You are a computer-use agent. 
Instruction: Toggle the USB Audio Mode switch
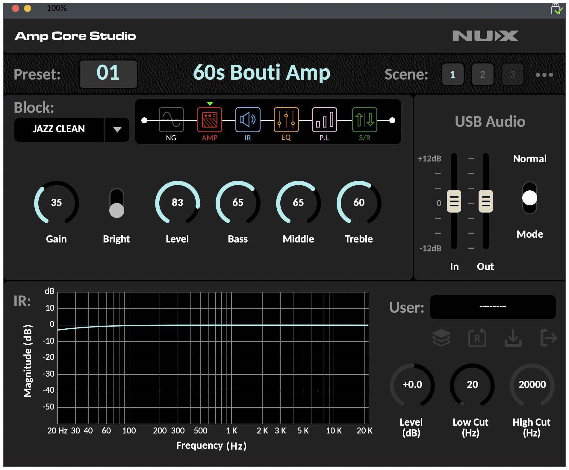[529, 198]
